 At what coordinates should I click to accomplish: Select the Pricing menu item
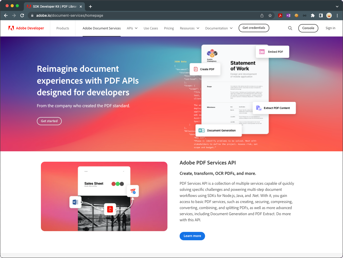(169, 28)
